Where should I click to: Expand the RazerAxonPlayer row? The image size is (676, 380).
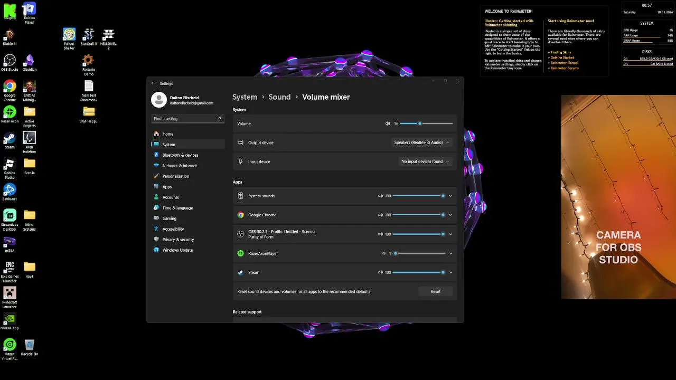pyautogui.click(x=450, y=253)
